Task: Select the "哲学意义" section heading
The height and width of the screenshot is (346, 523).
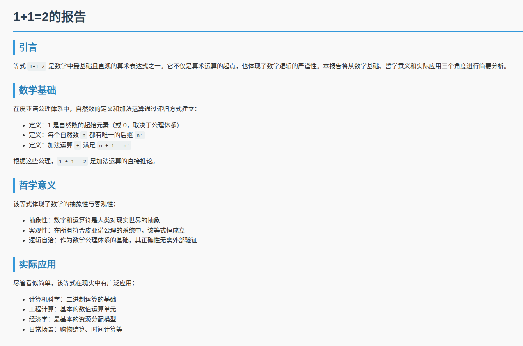Action: [37, 185]
